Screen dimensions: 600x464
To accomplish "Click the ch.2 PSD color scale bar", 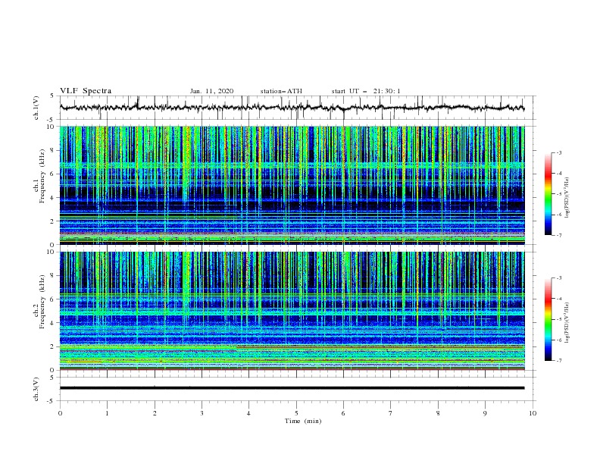I will [548, 319].
